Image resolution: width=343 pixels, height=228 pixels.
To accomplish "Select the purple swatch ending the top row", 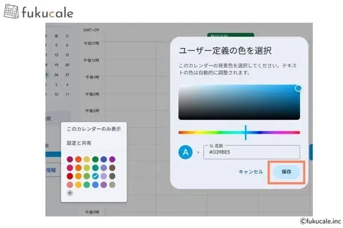I will click(x=112, y=159).
